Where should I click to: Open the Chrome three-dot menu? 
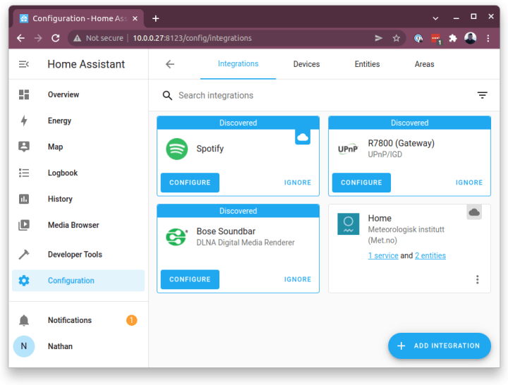pos(488,38)
